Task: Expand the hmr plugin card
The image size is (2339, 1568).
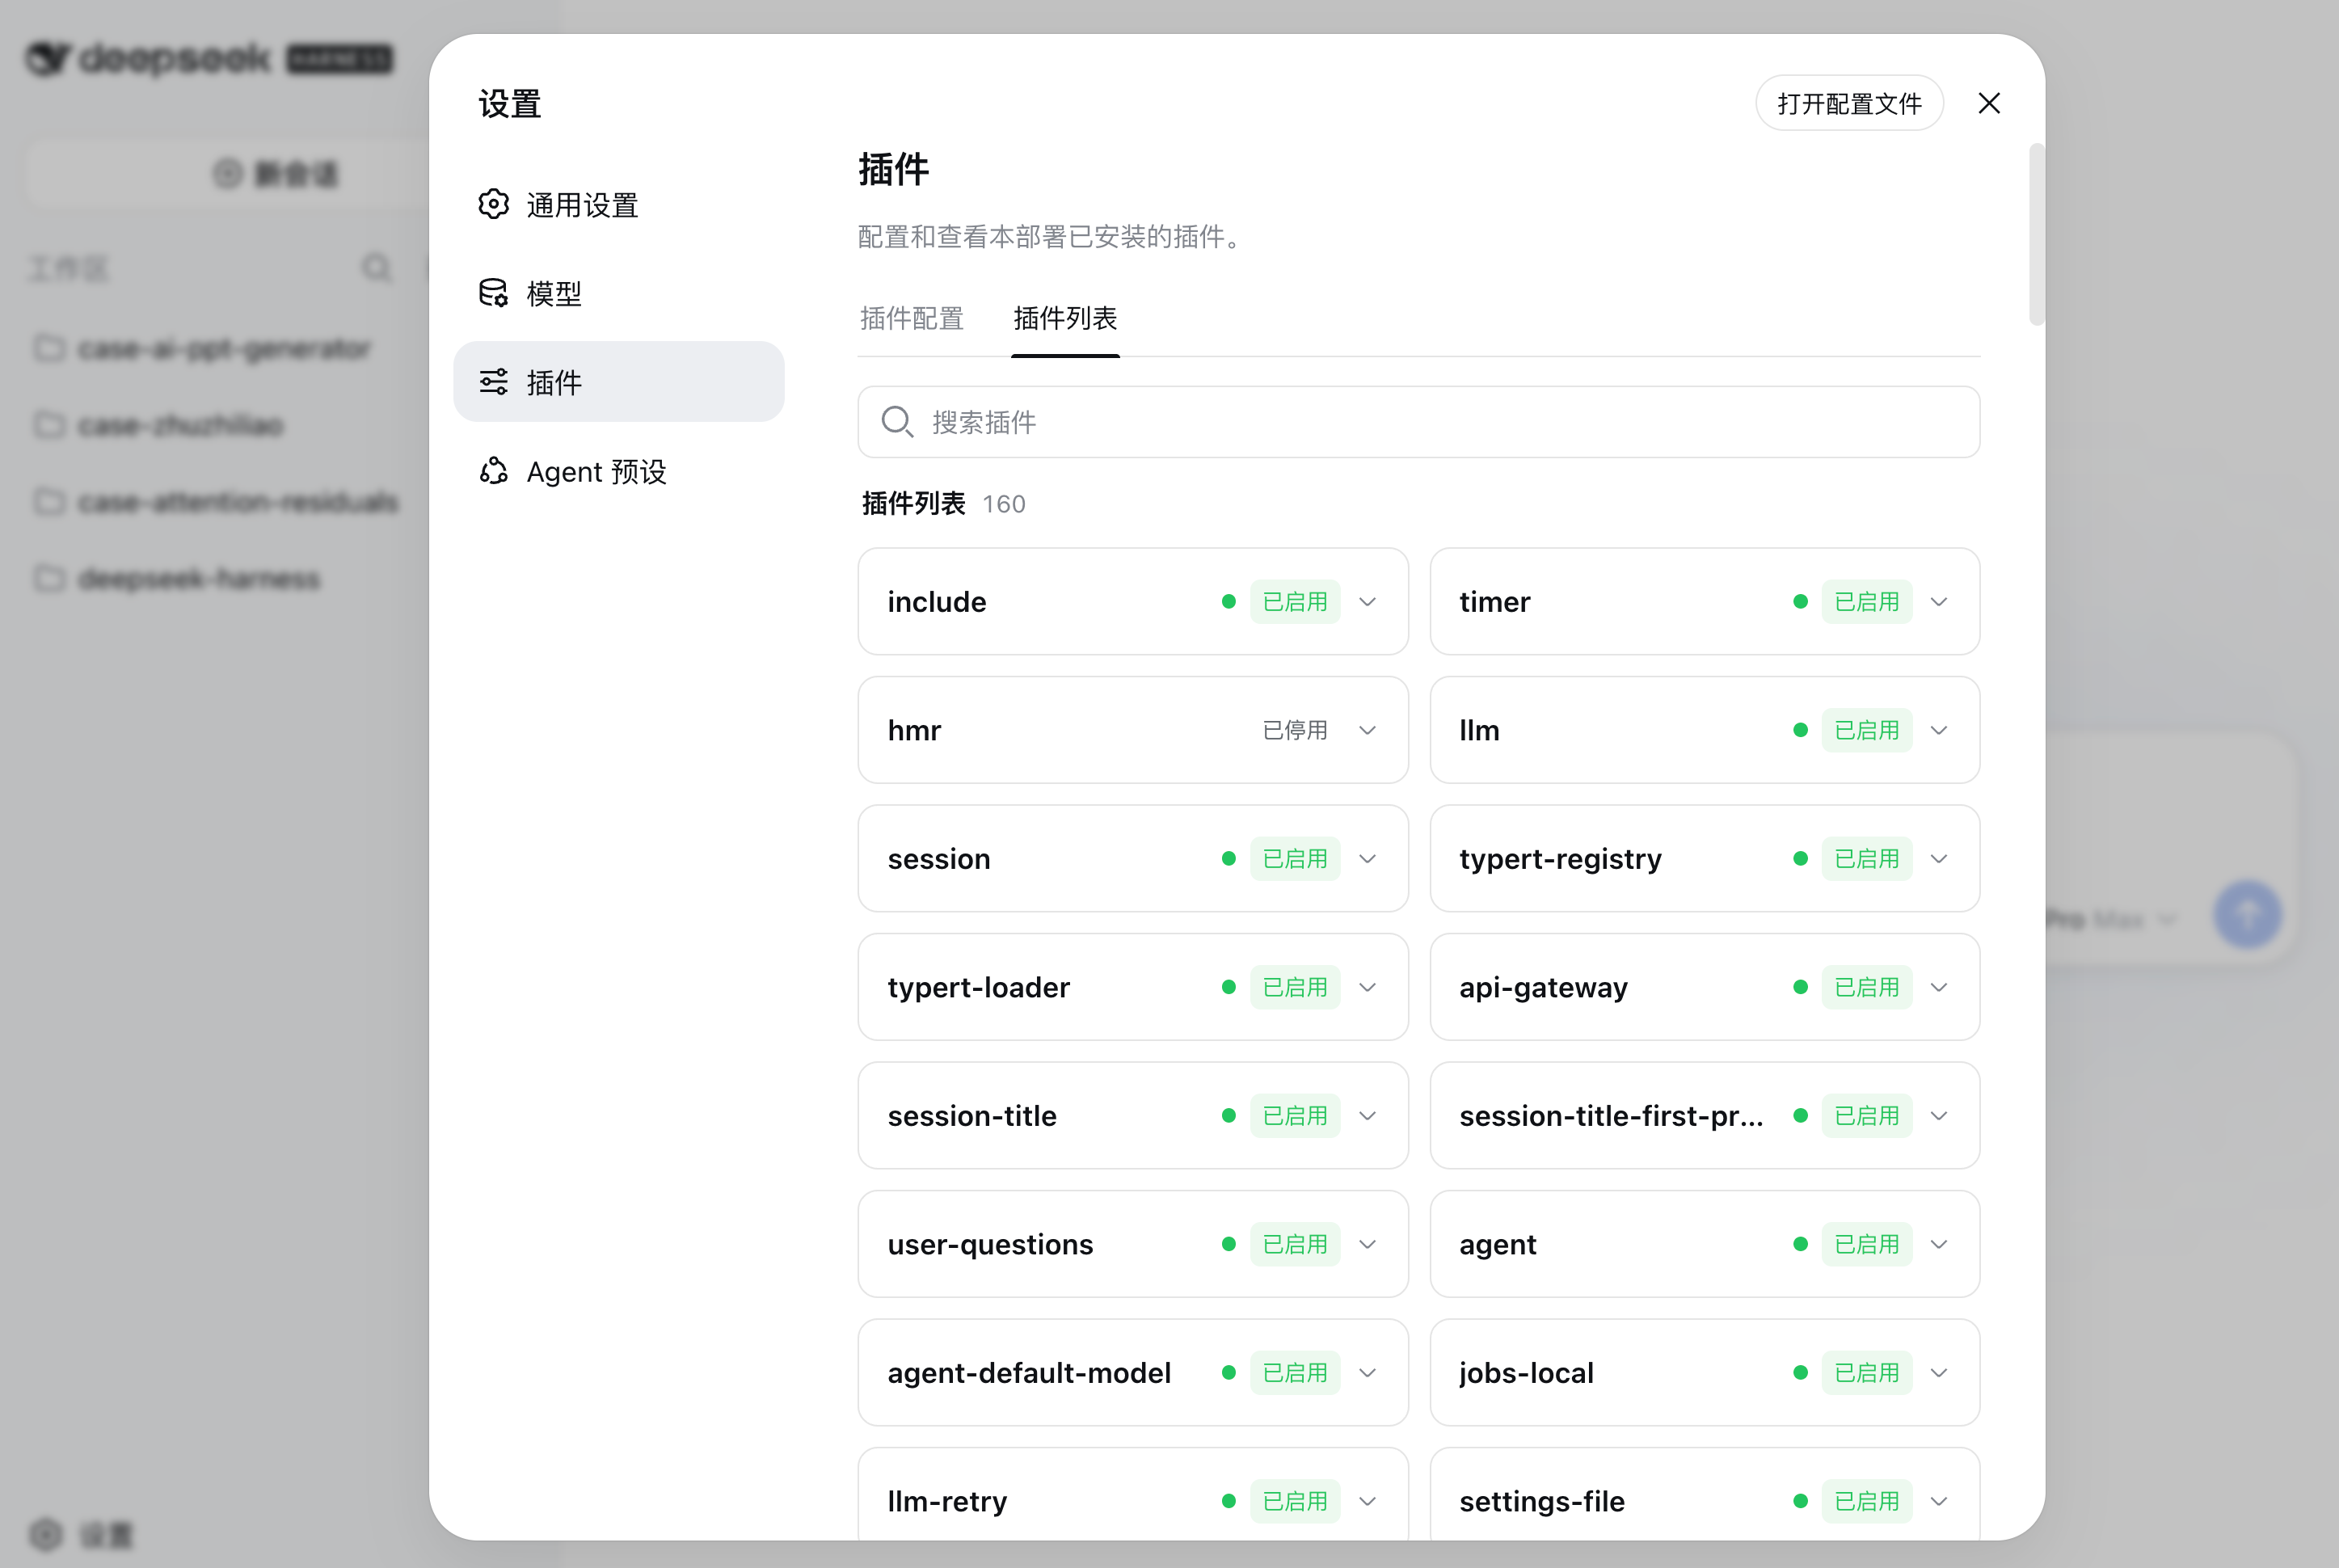Action: 1367,730
